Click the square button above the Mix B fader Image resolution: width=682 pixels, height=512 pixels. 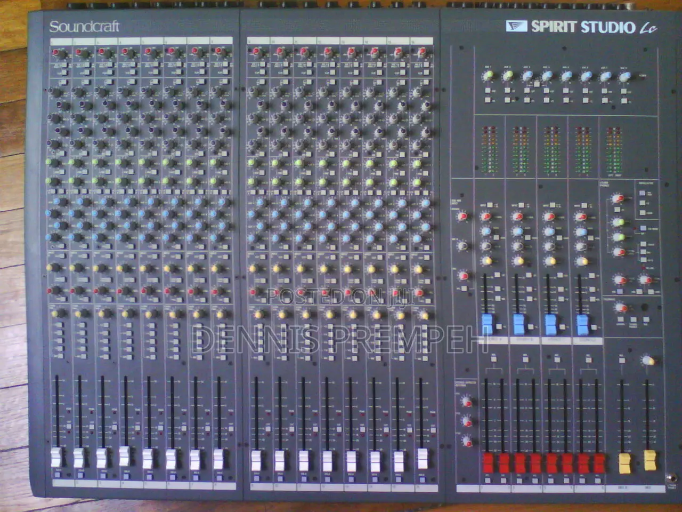[x=622, y=361]
